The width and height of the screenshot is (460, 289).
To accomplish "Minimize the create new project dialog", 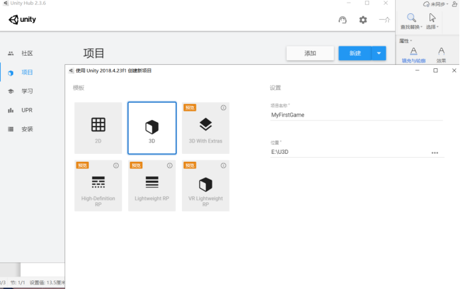I will pyautogui.click(x=417, y=70).
